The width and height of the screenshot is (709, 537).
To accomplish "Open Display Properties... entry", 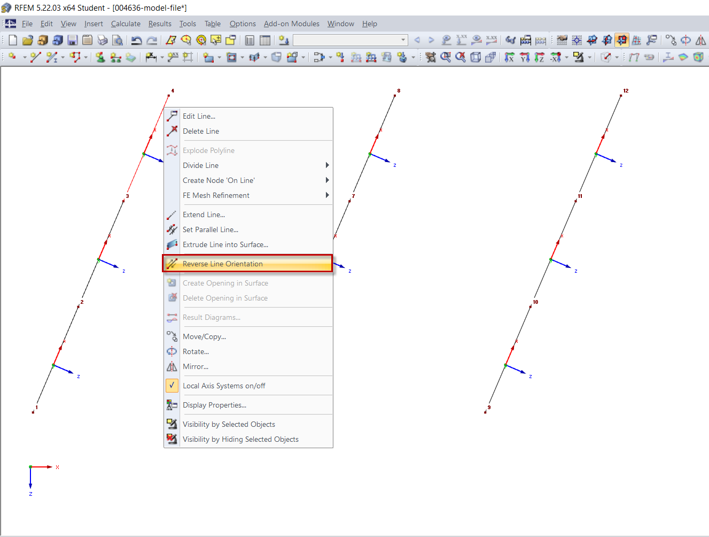I will click(x=248, y=405).
